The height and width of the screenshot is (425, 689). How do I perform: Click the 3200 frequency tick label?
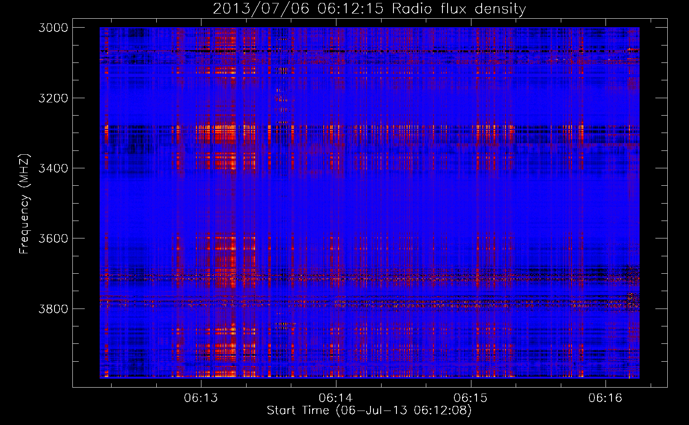[x=53, y=98]
